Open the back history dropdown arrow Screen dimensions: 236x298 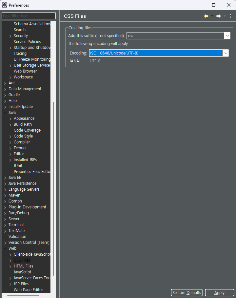coord(212,16)
